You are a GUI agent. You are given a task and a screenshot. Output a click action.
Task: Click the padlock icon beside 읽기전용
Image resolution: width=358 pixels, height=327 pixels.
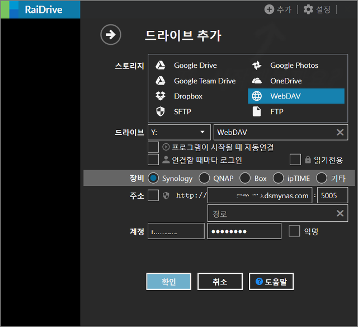click(x=308, y=160)
